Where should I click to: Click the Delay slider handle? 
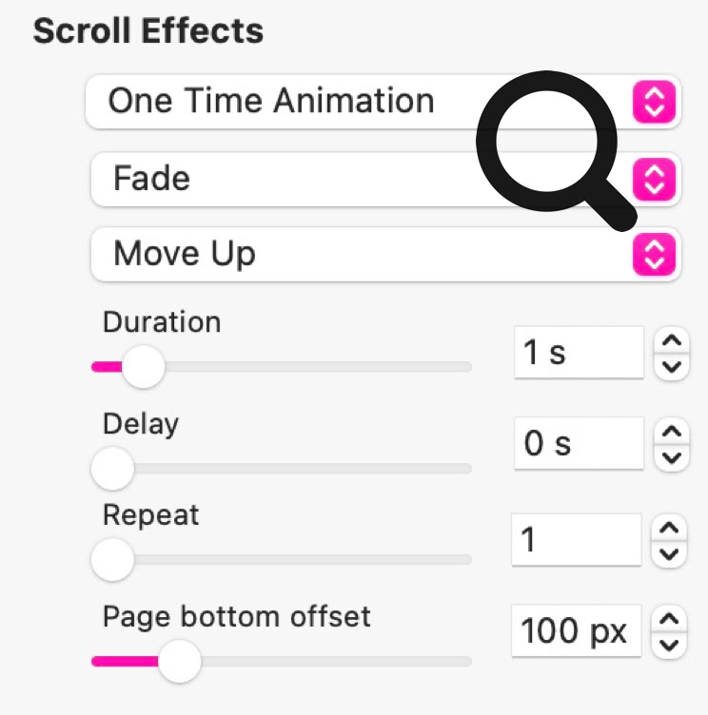pos(112,468)
